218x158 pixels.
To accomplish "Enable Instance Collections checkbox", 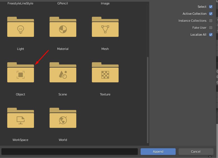I will coord(211,21).
